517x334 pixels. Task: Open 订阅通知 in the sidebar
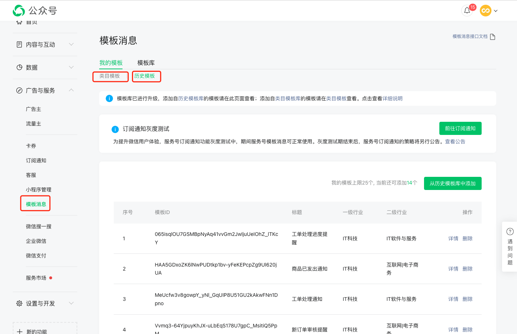pyautogui.click(x=36, y=160)
